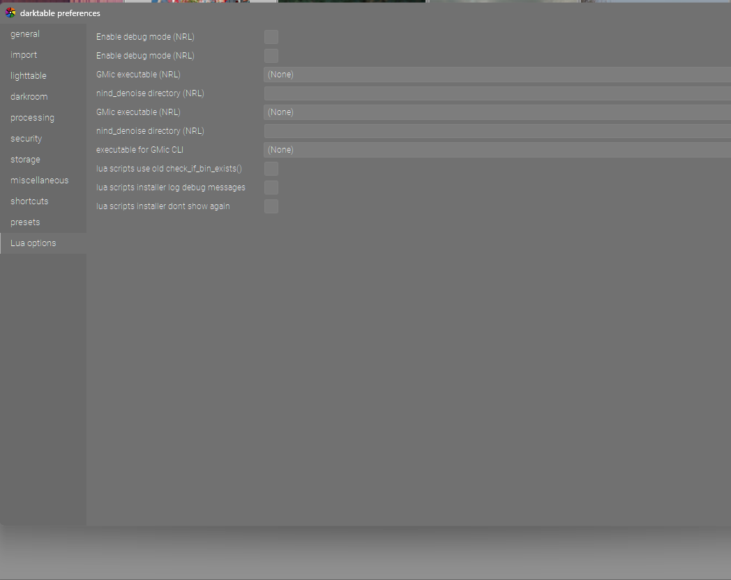Screen dimensions: 731x580
Task: Focus the upper nind_denoise directory (NRL) field
Action: click(497, 93)
